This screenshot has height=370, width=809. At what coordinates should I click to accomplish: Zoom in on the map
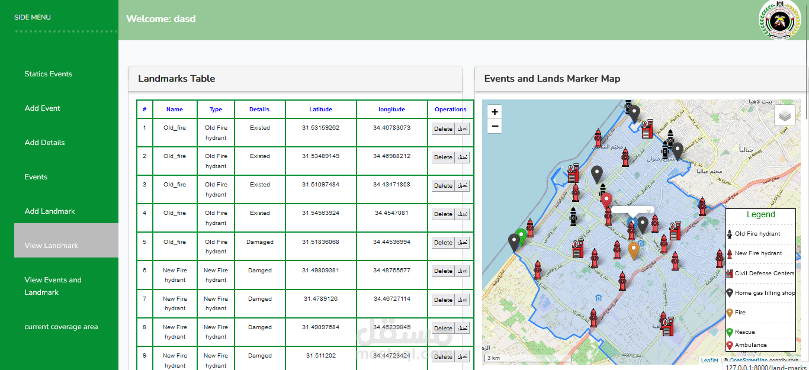pos(495,111)
